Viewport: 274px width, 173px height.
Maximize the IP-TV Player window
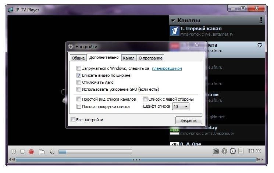(242, 8)
